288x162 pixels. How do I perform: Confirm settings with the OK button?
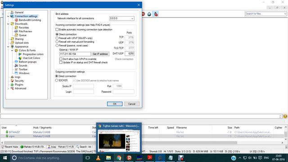(x=115, y=104)
